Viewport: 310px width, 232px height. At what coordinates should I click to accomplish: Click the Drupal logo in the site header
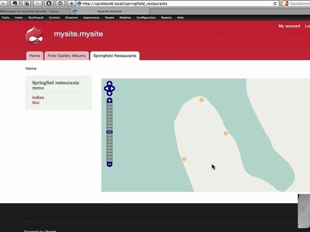point(34,35)
